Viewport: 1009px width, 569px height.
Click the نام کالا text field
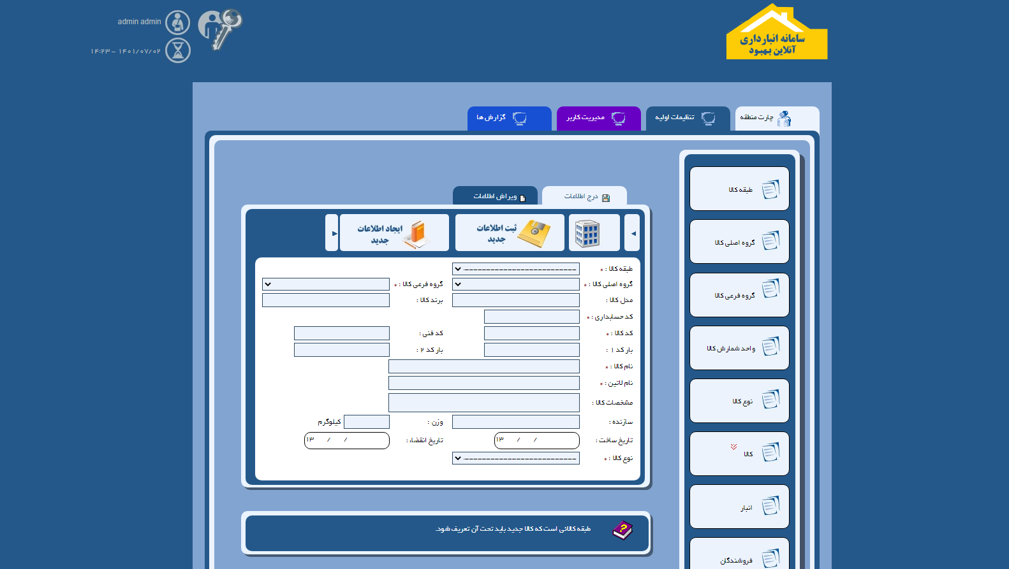[x=483, y=366]
